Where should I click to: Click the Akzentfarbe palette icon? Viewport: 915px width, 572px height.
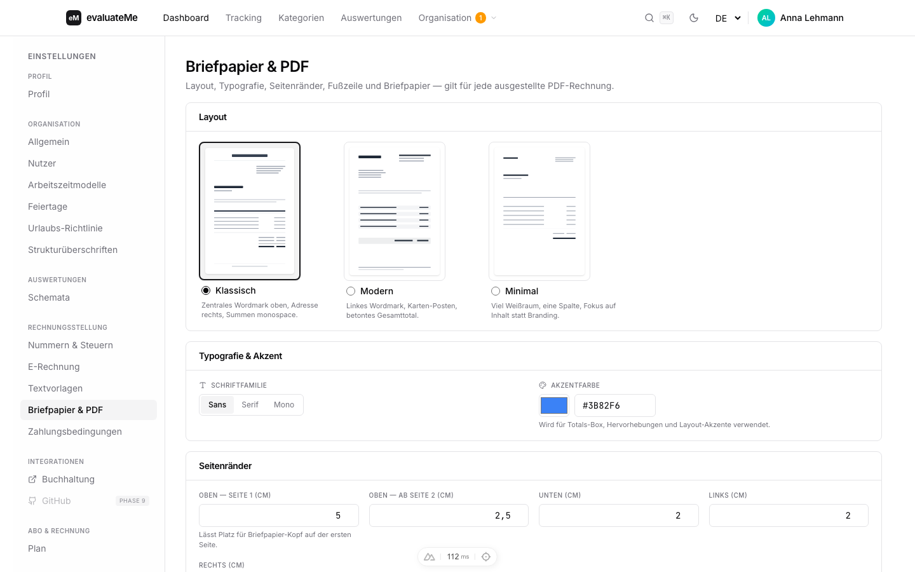pyautogui.click(x=543, y=385)
